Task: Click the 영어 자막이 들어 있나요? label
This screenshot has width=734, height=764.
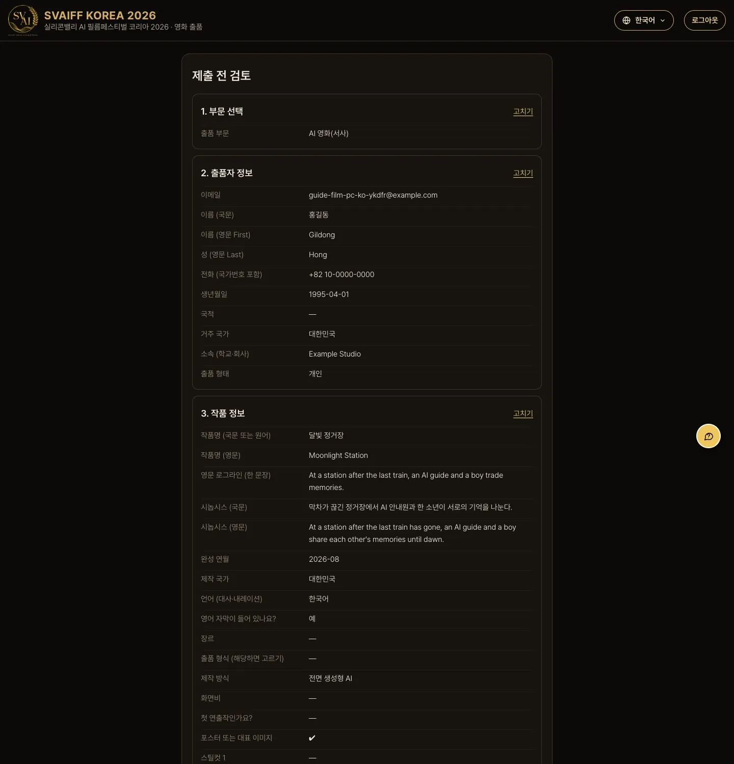Action: point(239,619)
